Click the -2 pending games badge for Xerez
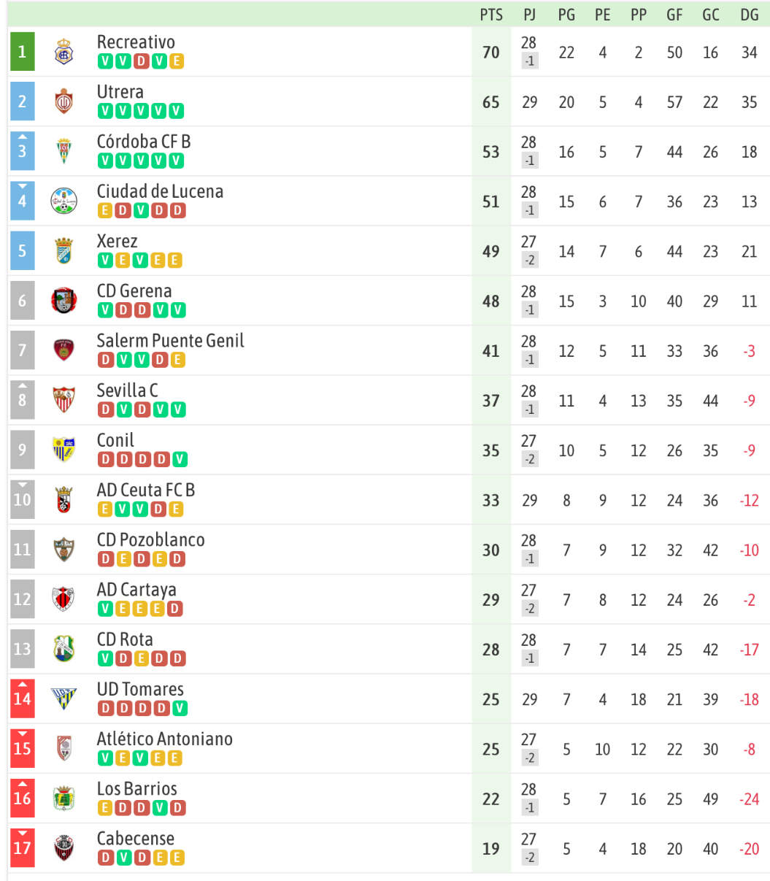Screen dimensions: 770x881 [x=529, y=260]
